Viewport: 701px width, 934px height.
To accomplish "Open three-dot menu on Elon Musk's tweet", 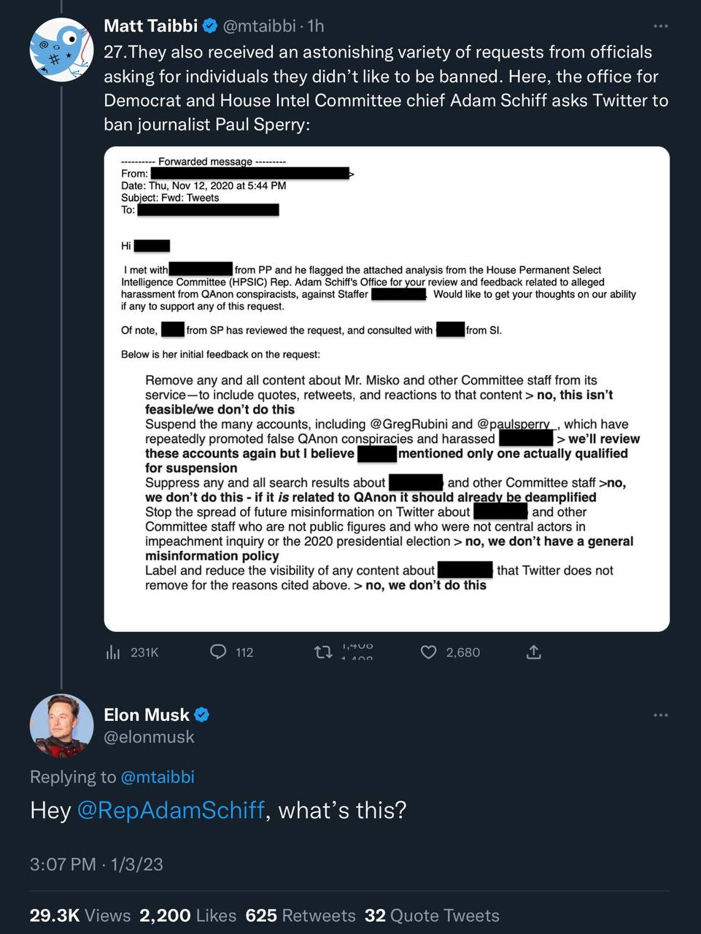I will (x=661, y=714).
